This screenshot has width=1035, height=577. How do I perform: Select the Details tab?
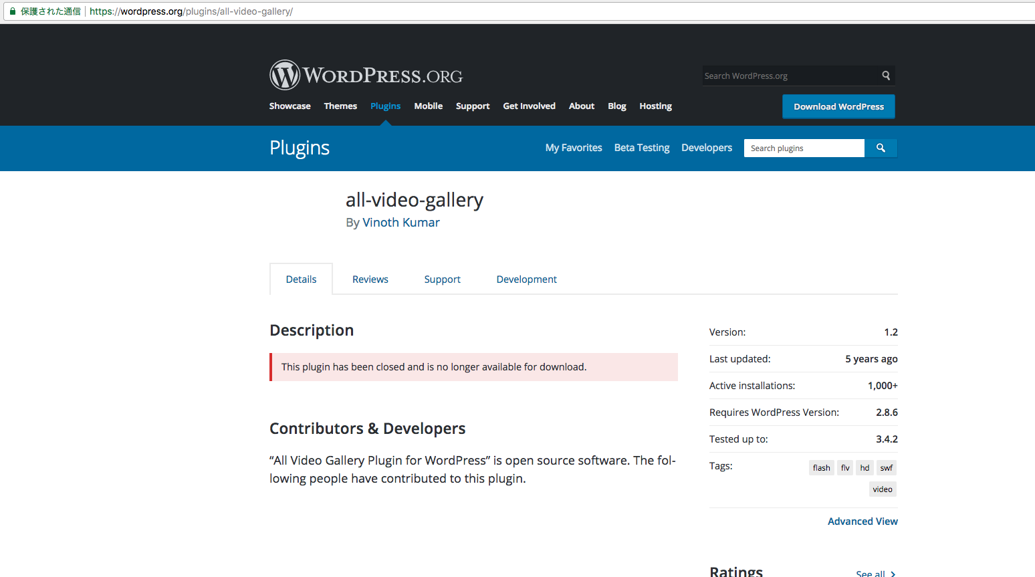coord(301,279)
